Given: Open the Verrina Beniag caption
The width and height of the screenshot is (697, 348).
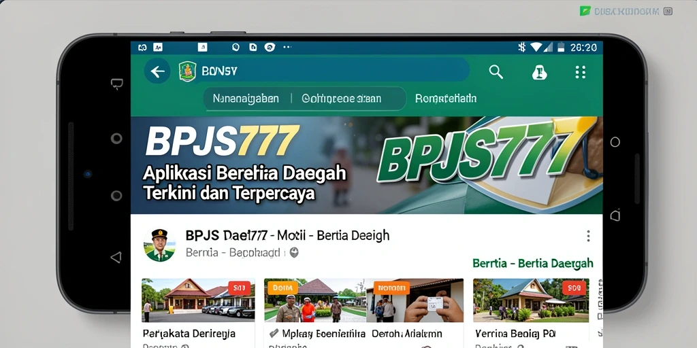Looking at the screenshot, I should click(x=515, y=333).
